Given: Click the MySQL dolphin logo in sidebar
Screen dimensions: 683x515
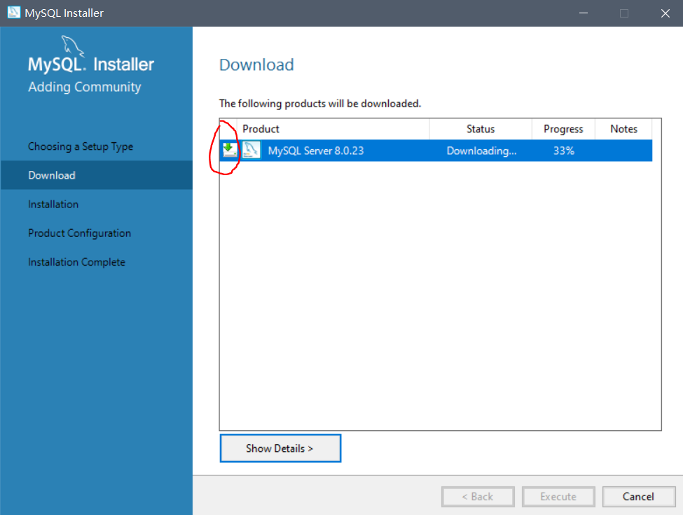Looking at the screenshot, I should click(72, 46).
